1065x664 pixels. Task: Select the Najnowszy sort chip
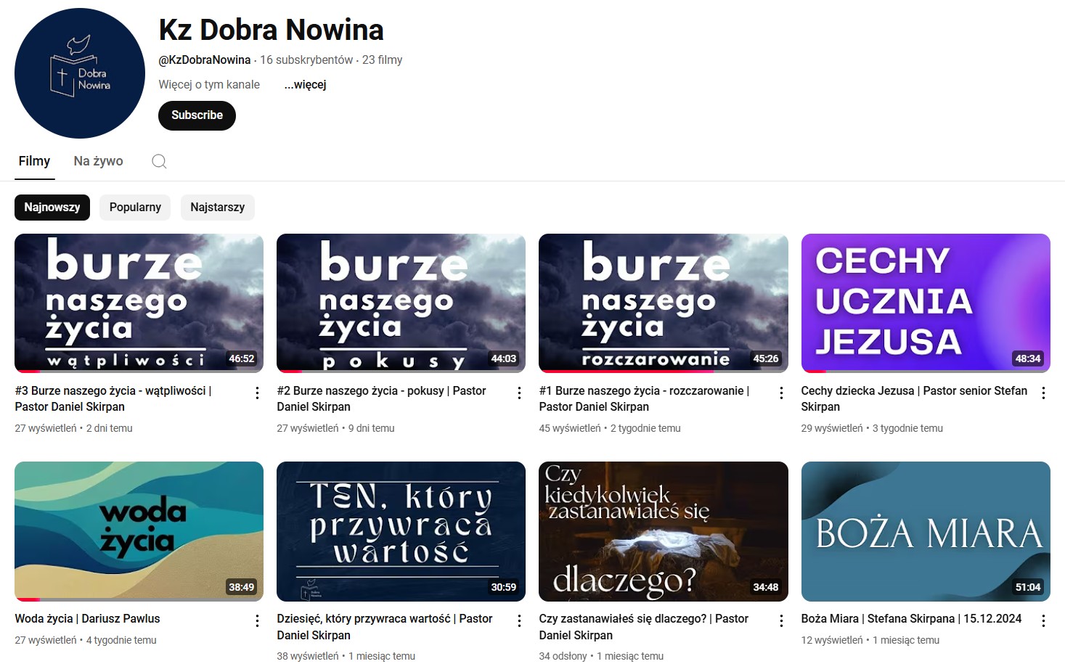(x=52, y=208)
